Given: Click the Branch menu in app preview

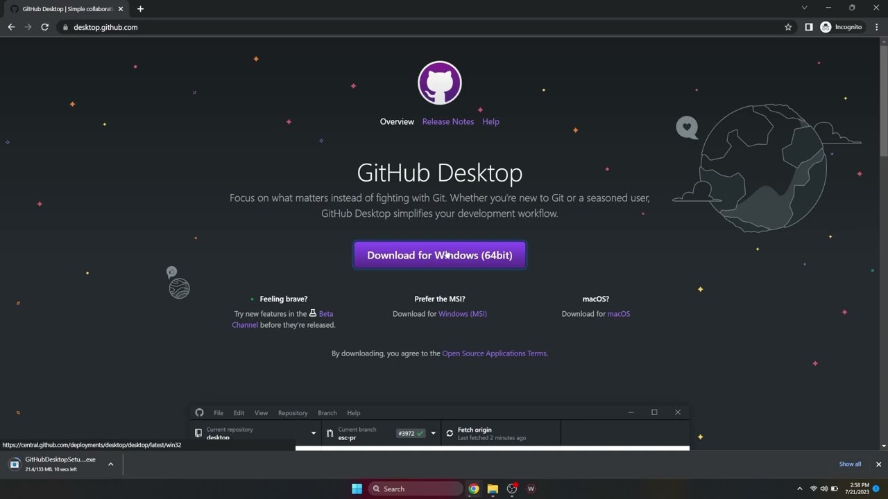Looking at the screenshot, I should (x=327, y=413).
